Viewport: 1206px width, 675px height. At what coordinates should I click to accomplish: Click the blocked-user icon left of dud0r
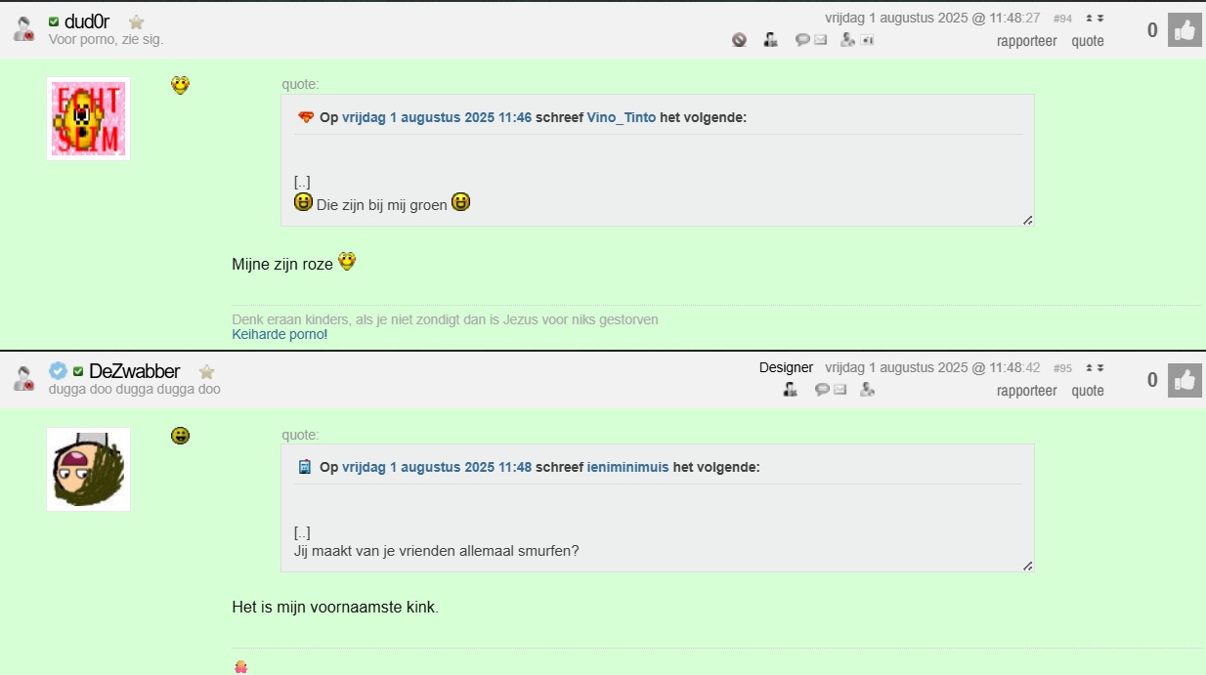[x=24, y=28]
